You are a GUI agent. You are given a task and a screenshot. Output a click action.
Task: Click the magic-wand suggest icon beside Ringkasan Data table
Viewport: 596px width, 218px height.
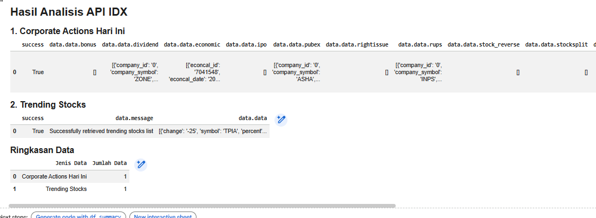tap(141, 165)
